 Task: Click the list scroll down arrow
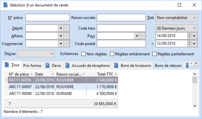[x=195, y=106]
